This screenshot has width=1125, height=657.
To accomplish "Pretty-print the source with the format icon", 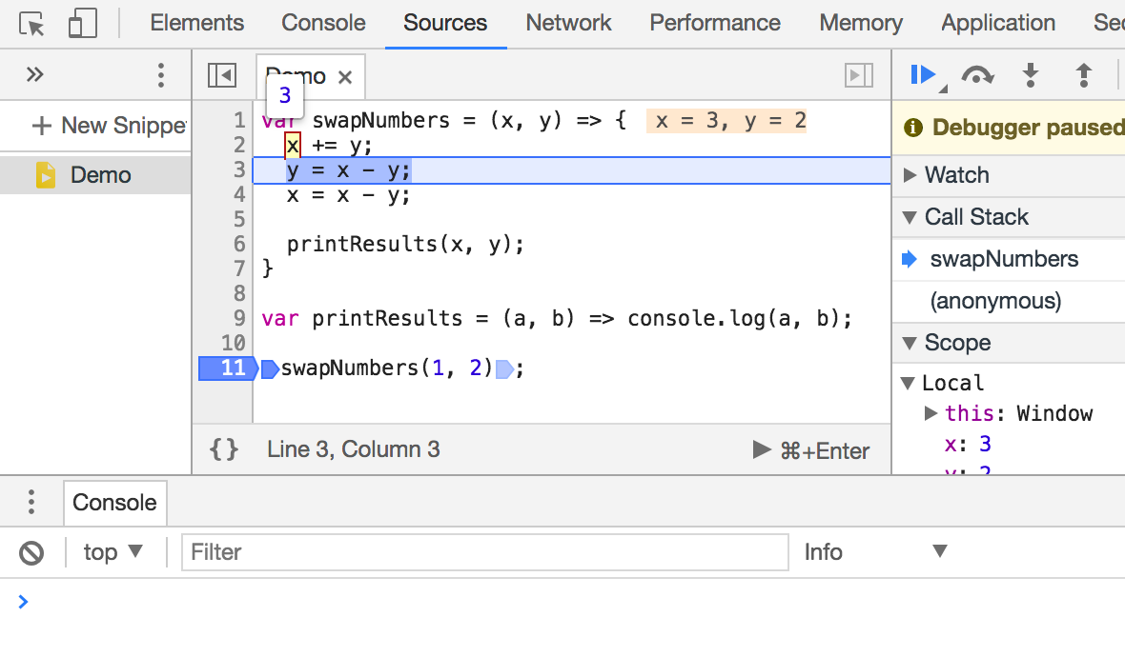I will 223,449.
